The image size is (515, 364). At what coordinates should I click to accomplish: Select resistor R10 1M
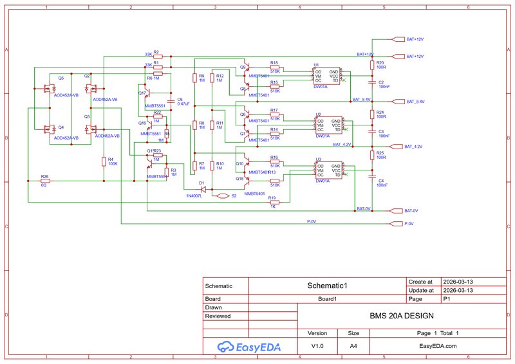coord(212,166)
